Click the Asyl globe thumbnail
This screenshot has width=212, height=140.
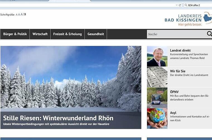click(x=157, y=118)
